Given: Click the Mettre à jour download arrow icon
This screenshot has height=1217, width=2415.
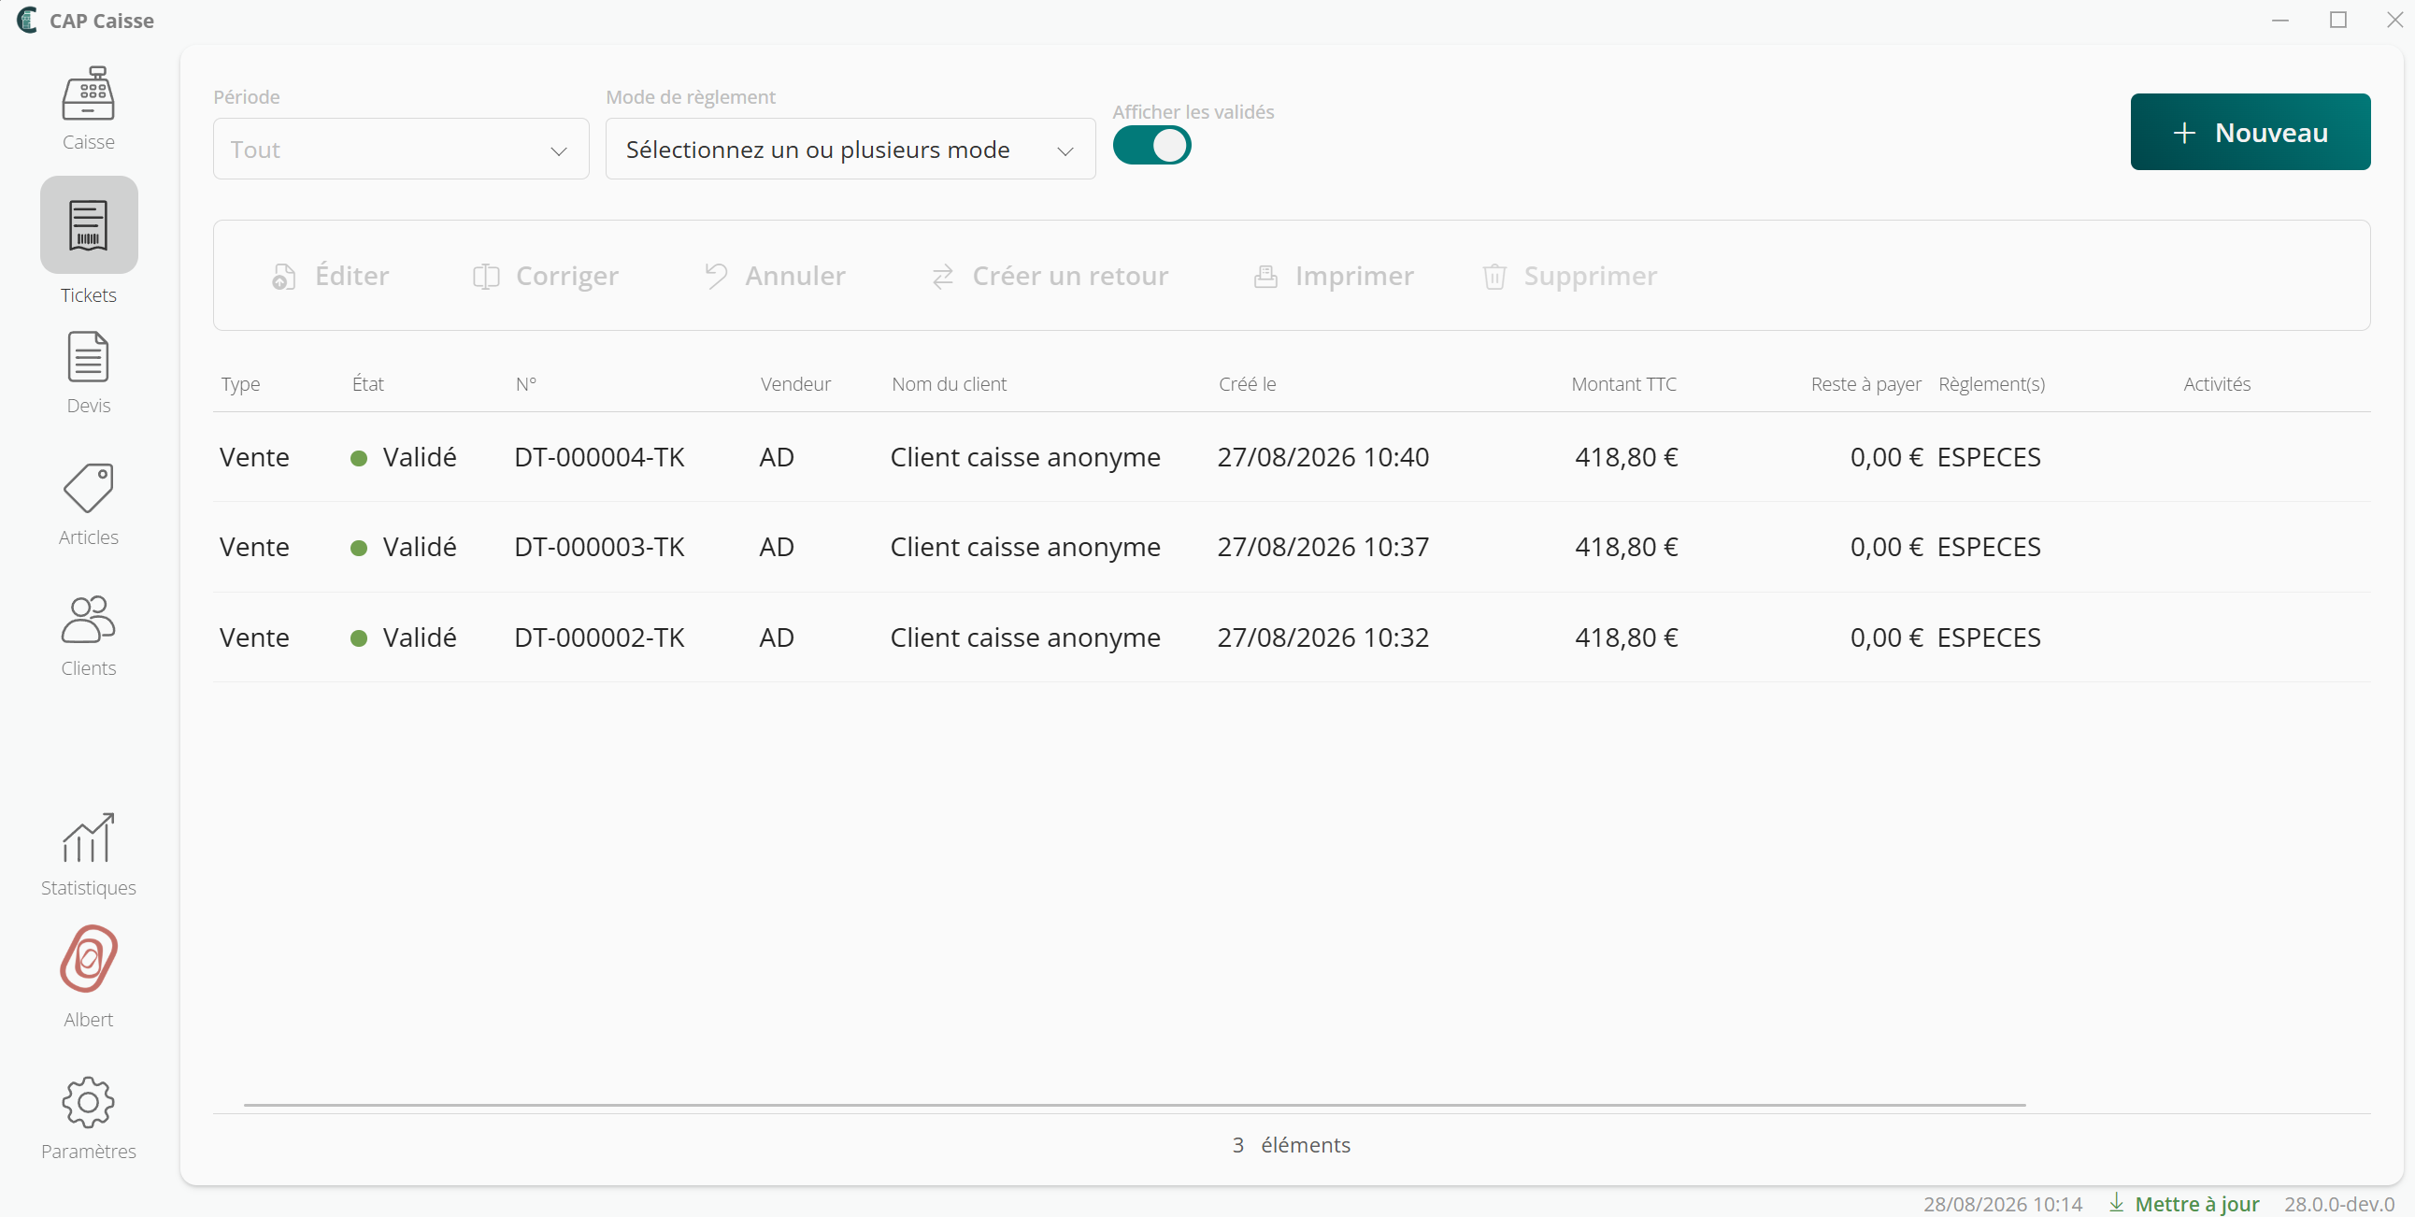Looking at the screenshot, I should (2116, 1203).
